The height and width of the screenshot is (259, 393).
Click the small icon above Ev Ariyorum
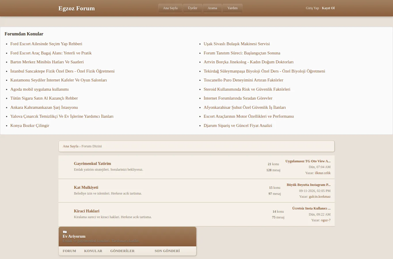(x=65, y=232)
